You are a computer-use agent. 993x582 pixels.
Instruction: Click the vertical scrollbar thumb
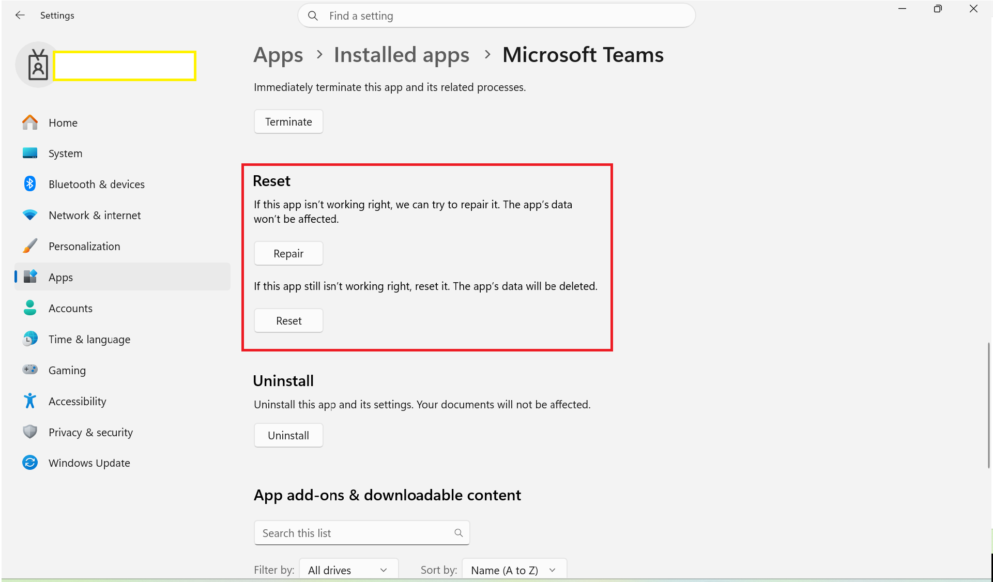pyautogui.click(x=989, y=405)
